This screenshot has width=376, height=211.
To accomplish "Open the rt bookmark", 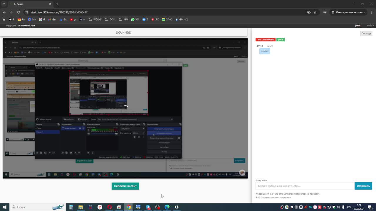I will pos(82,20).
